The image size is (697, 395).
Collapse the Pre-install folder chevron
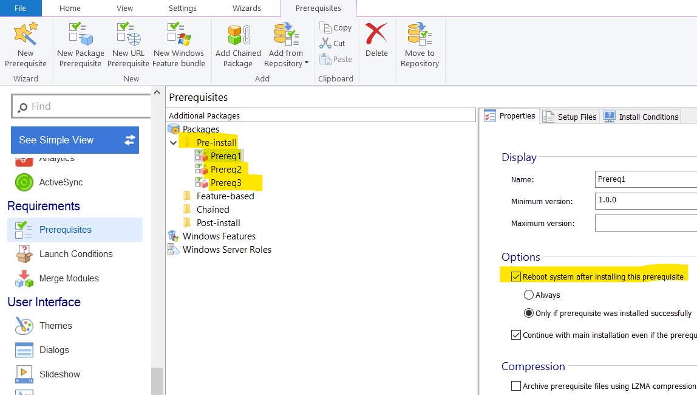(174, 143)
